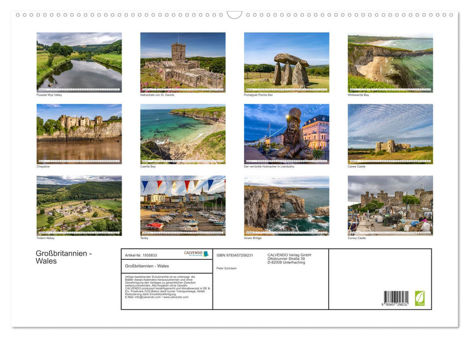The image size is (469, 338).
Task: Click the Portalgrab Pentre Ifan photo
Action: tap(286, 63)
